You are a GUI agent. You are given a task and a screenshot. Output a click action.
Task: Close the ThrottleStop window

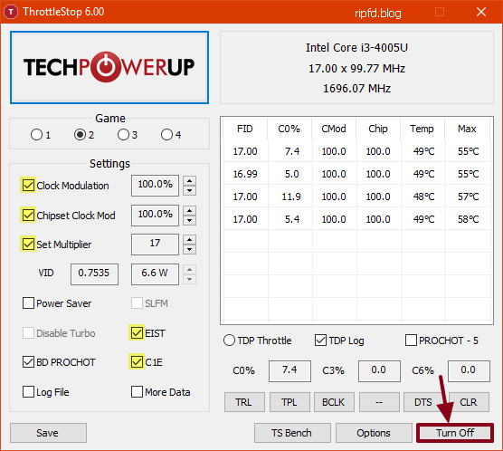coord(481,12)
